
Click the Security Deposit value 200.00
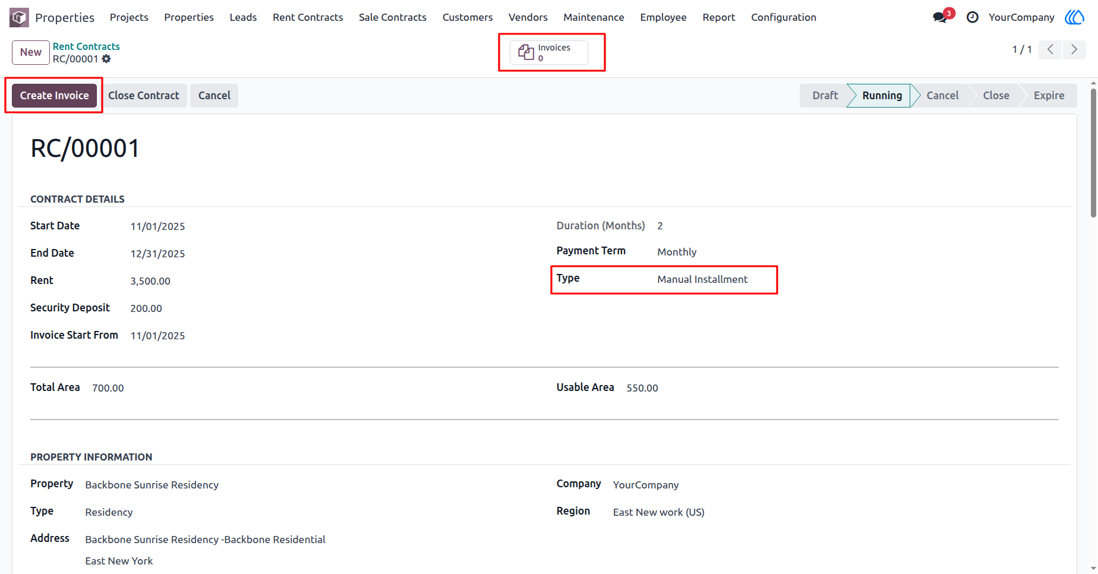tap(146, 308)
